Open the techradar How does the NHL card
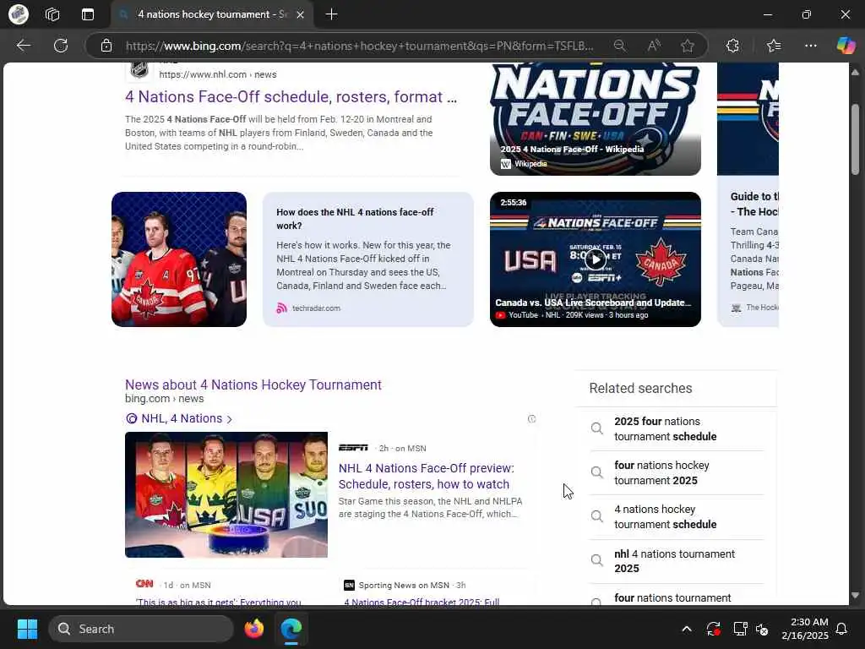The width and height of the screenshot is (865, 649). click(x=368, y=259)
